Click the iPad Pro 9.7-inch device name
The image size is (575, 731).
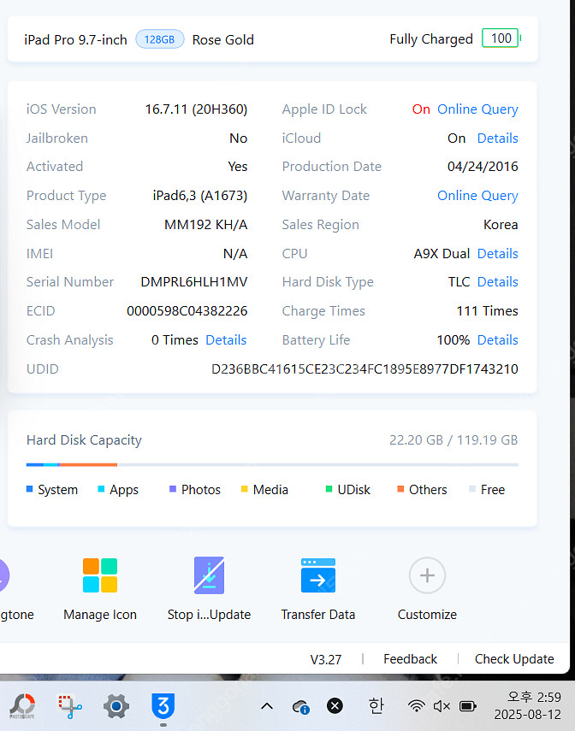click(x=75, y=40)
